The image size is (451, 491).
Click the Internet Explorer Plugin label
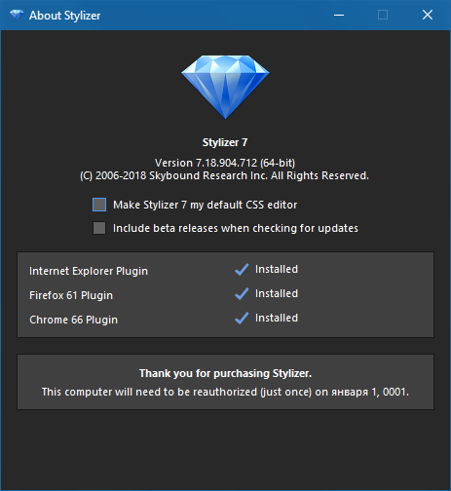(x=89, y=271)
